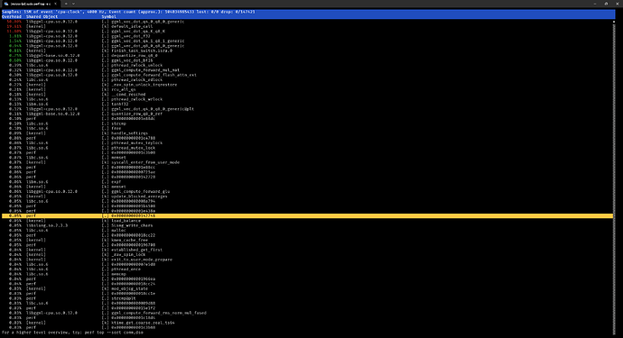Select the pthread_mutex_lock symbol row
This screenshot has width=623, height=338.
[x=308, y=148]
